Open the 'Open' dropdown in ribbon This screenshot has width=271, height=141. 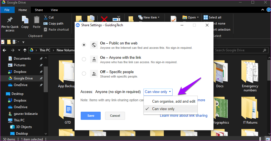[191, 17]
